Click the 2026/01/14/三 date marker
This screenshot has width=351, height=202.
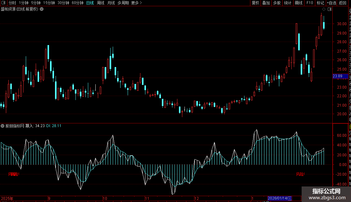click(280, 198)
